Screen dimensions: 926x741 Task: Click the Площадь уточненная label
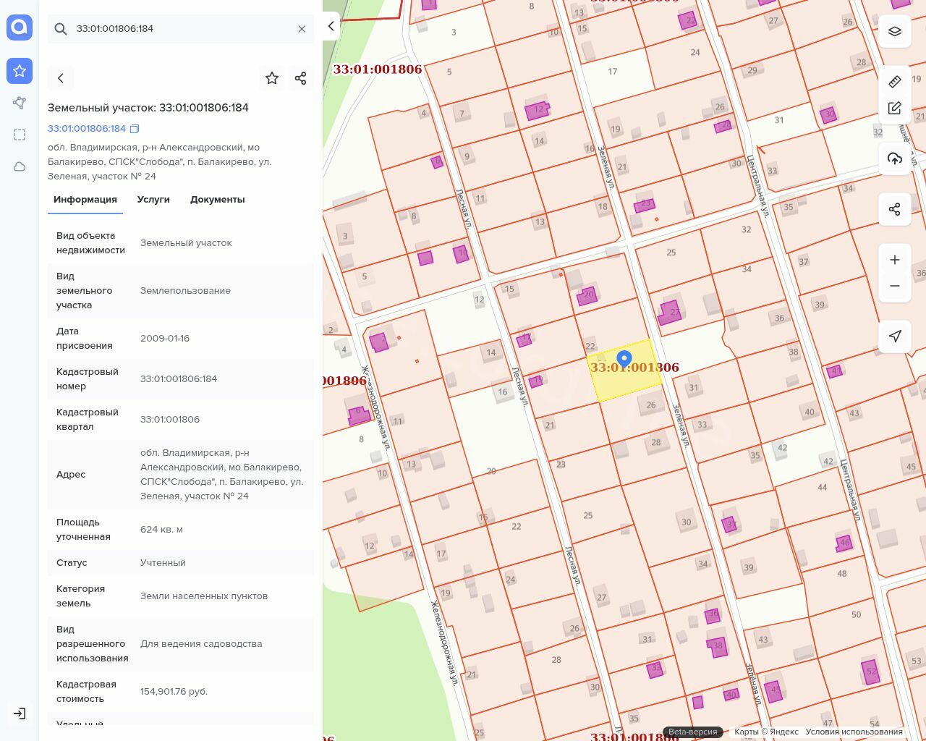click(x=83, y=530)
